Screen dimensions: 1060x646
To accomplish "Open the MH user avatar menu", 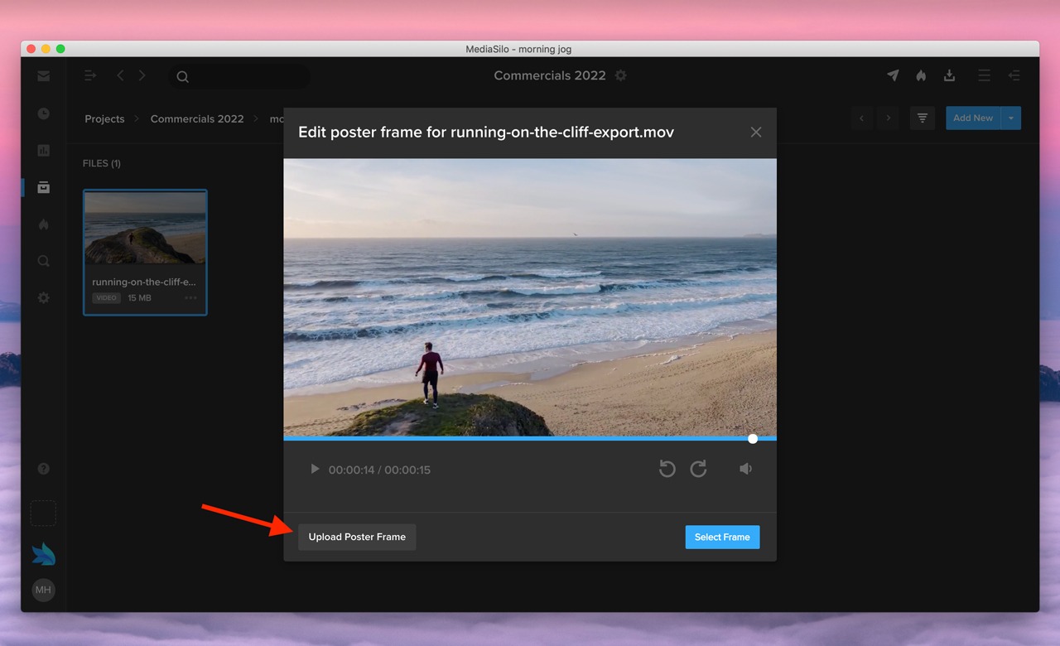I will [43, 590].
